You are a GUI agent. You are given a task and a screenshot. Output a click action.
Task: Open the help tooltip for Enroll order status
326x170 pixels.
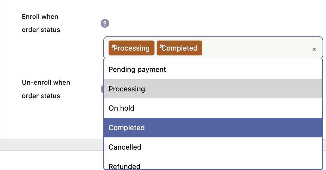[105, 23]
